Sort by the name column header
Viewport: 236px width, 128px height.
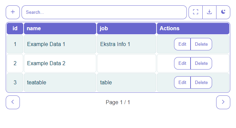pyautogui.click(x=60, y=29)
